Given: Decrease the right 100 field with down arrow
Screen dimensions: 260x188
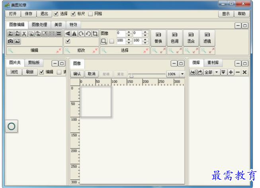Looking at the screenshot, I should pyautogui.click(x=145, y=43).
